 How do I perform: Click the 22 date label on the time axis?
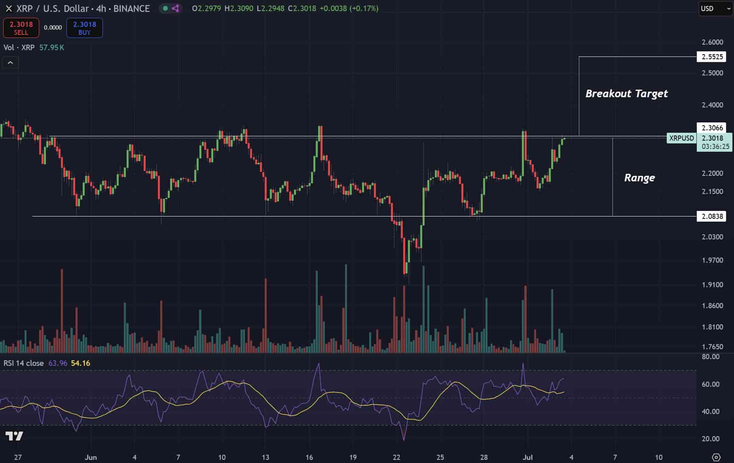(x=396, y=457)
